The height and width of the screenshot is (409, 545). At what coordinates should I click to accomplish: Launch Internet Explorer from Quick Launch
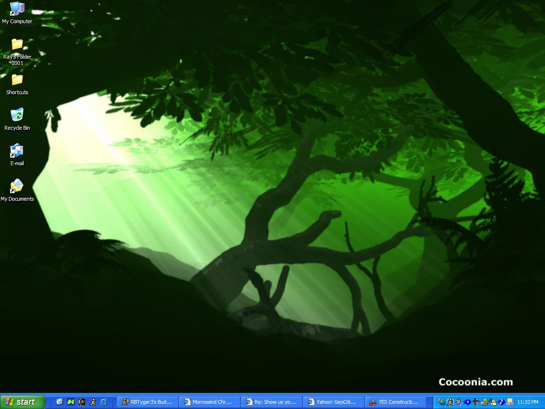[104, 402]
